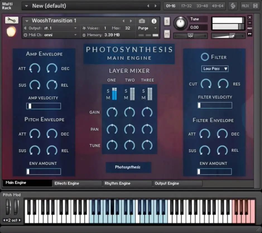Go to previous multi with arrow beside New (default)
Image resolution: width=262 pixels, height=233 pixels.
[148, 6]
